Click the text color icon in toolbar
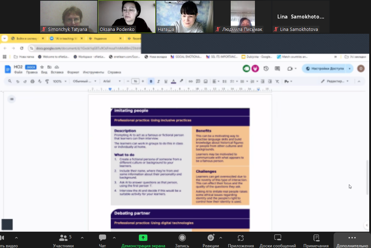The image size is (371, 248). pos(173,81)
